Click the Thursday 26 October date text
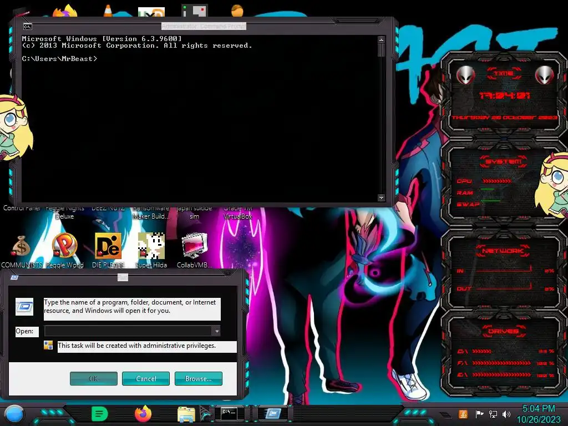568x426 pixels. [504, 118]
